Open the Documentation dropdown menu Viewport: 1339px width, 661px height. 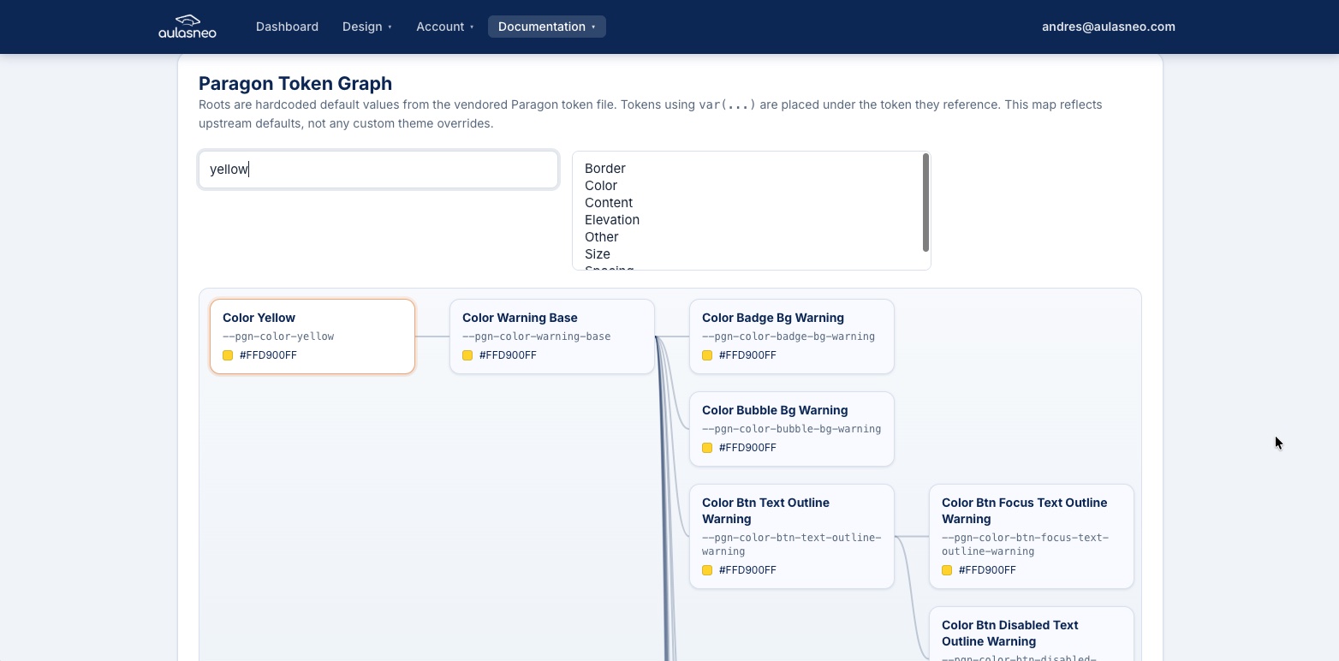click(x=546, y=27)
